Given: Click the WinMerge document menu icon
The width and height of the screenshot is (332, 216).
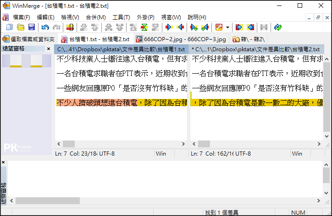Looking at the screenshot, I should (x=6, y=17).
